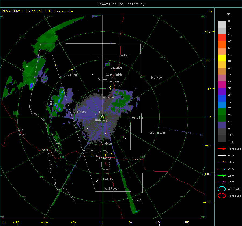Image resolution: width=242 pixels, height=226 pixels.
Task: Click the red forecast arrow in legend
Action: [222, 149]
